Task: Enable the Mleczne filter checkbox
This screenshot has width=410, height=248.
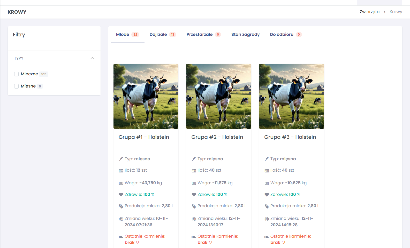Action: click(17, 74)
